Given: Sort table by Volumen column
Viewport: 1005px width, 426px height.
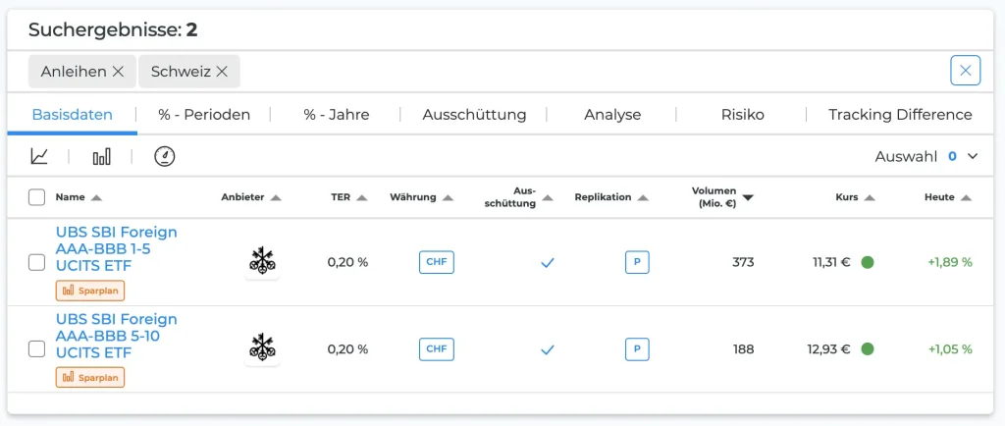Looking at the screenshot, I should pos(721,197).
